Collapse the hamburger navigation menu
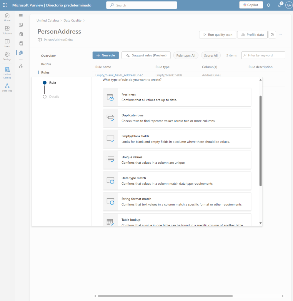 click(21, 16)
